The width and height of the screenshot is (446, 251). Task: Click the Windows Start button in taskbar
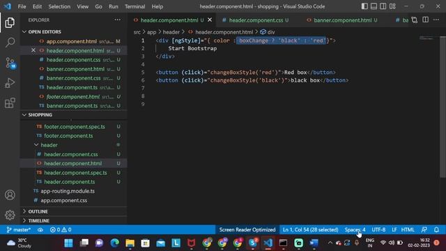pyautogui.click(x=68, y=243)
